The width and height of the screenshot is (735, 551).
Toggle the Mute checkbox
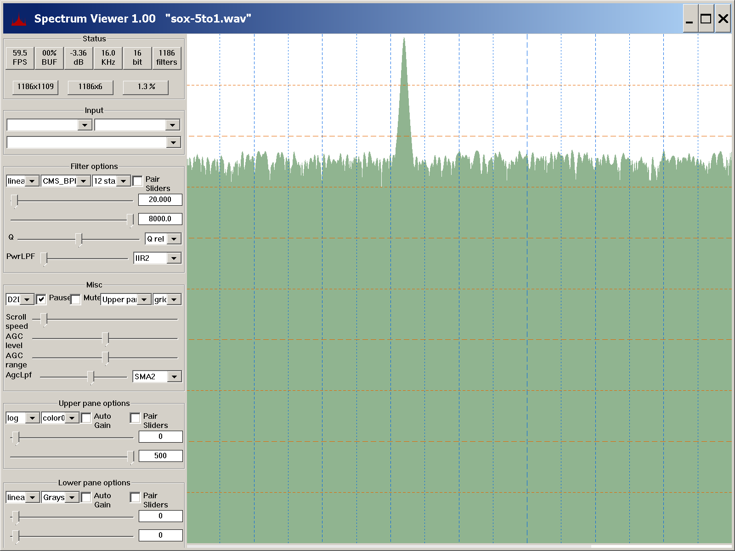click(x=76, y=299)
